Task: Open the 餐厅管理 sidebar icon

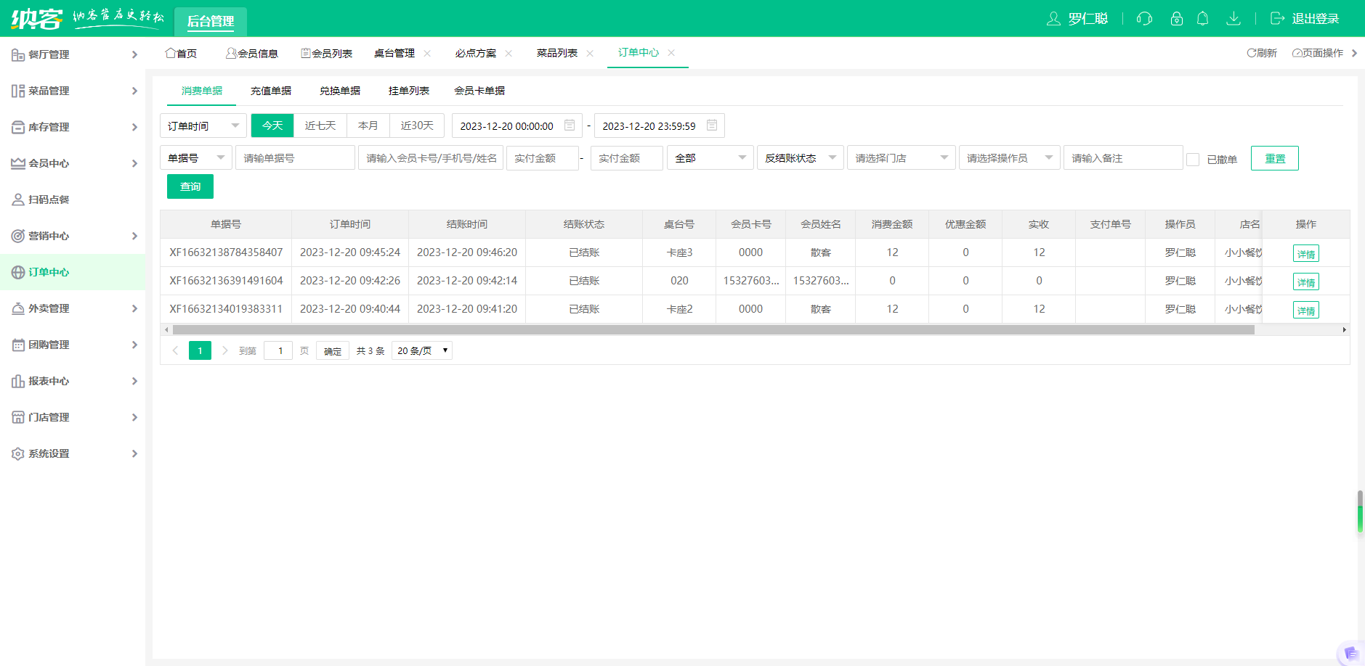Action: 17,54
